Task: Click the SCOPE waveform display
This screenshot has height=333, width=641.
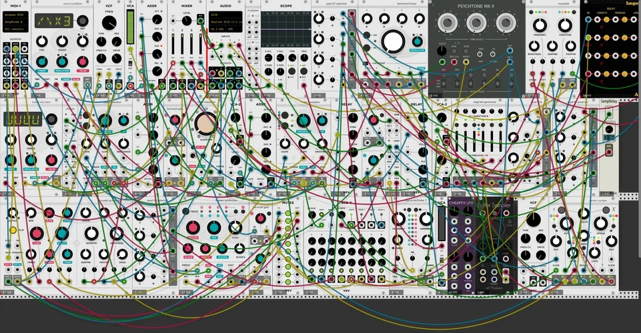Action: 286,29
